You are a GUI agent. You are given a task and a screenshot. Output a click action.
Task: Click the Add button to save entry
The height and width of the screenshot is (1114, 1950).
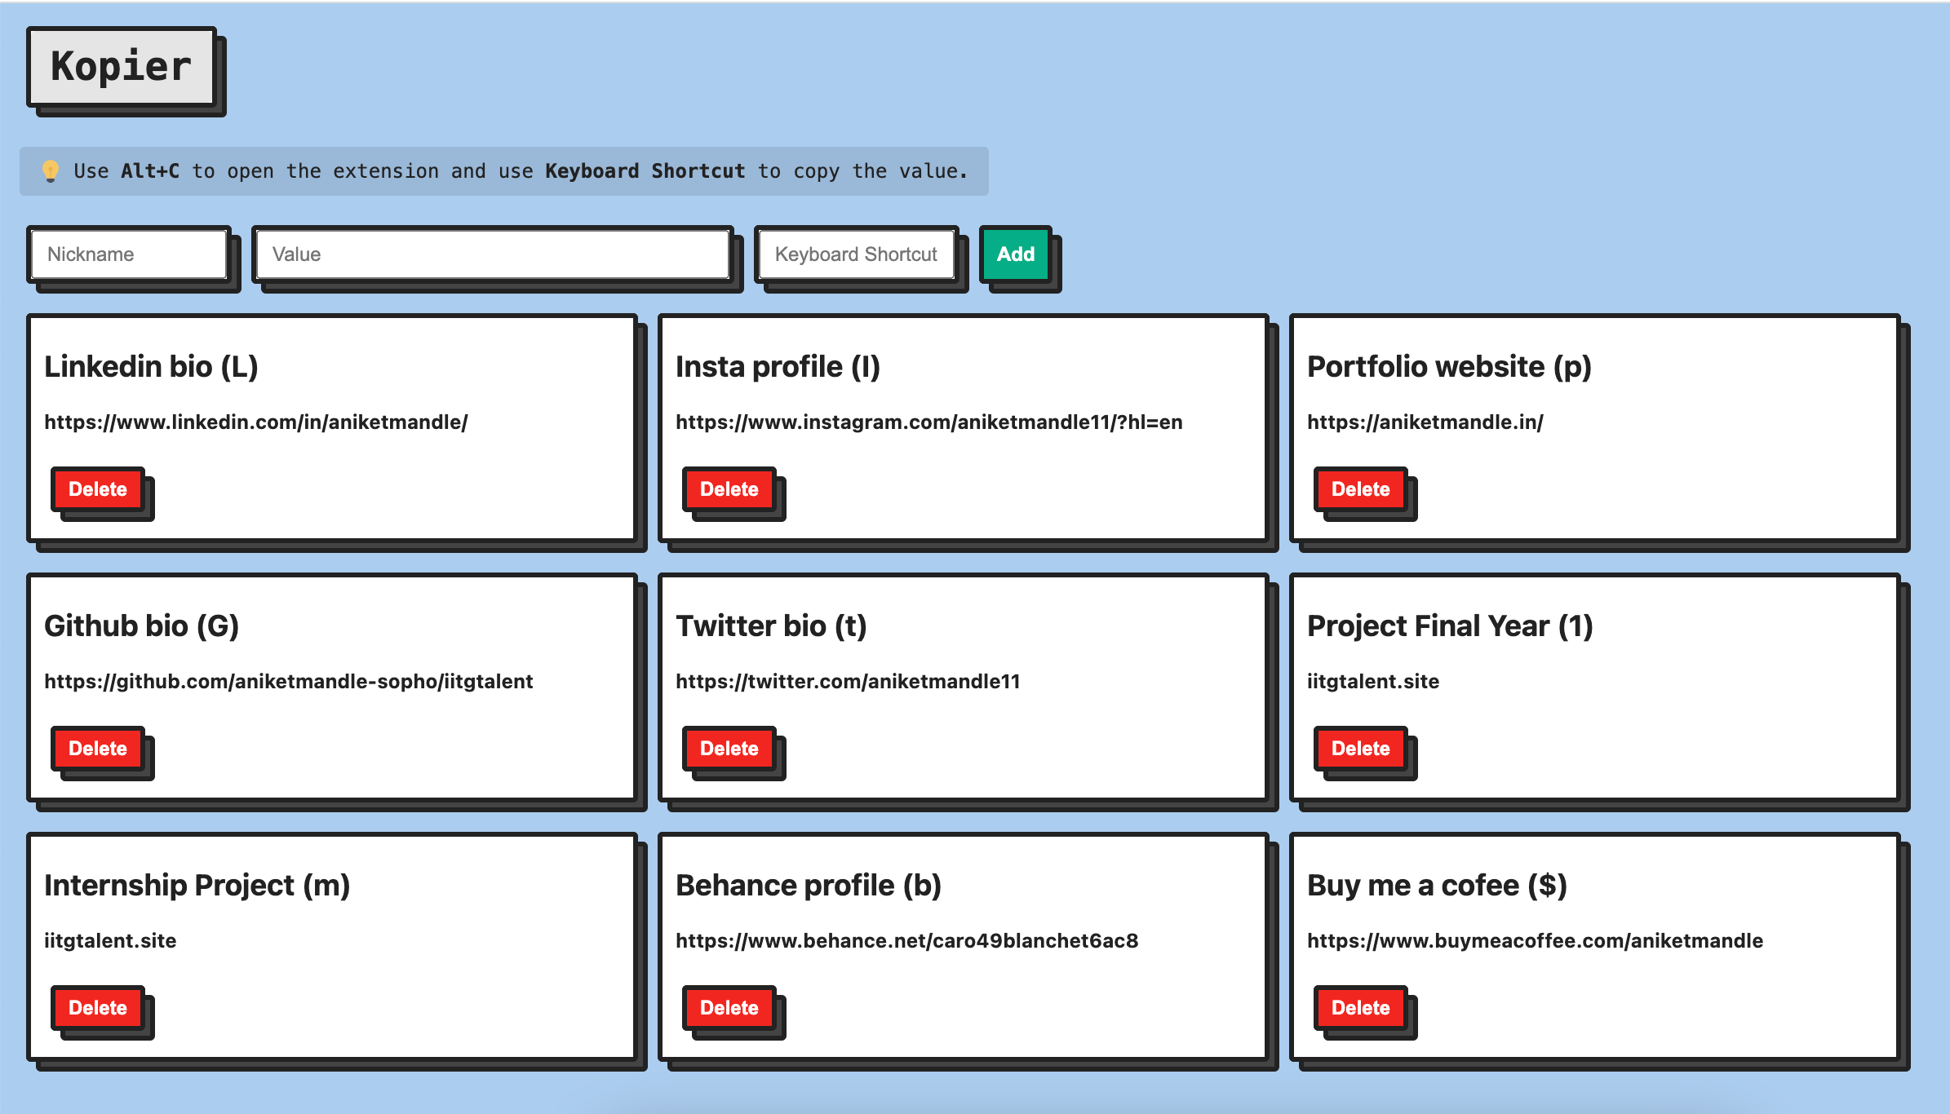coord(1014,253)
